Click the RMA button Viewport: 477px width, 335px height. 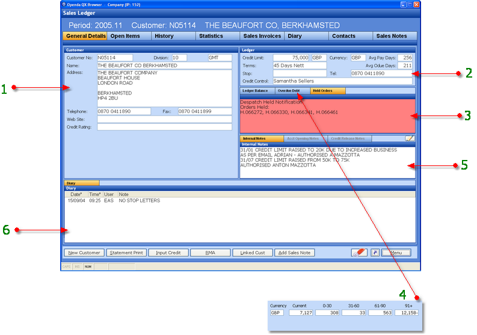(210, 253)
